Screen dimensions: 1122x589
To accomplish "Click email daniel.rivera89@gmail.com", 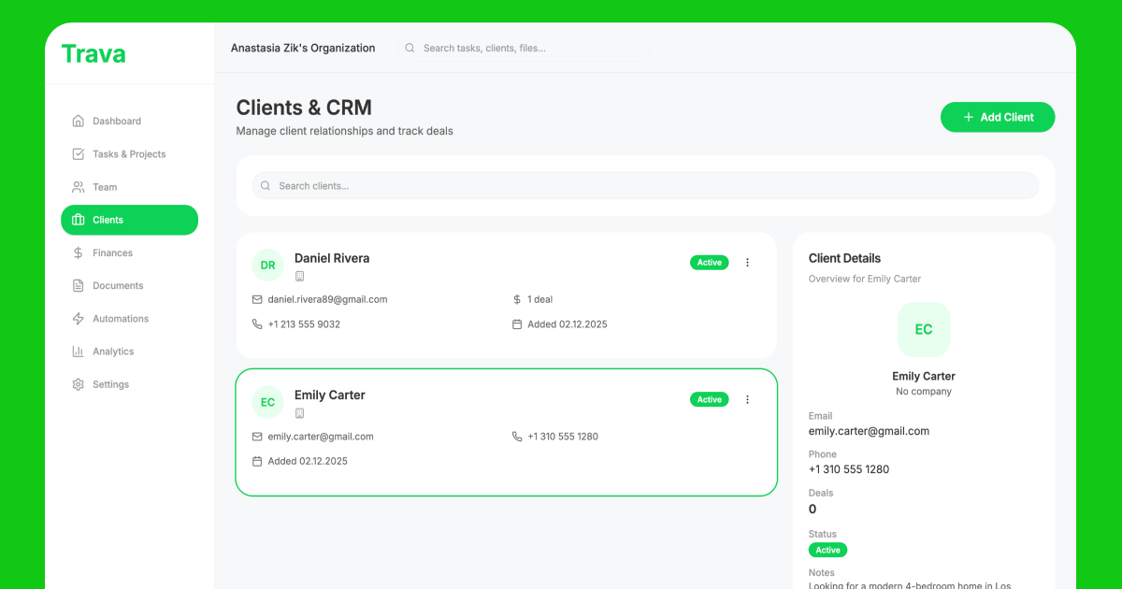I will [x=327, y=299].
